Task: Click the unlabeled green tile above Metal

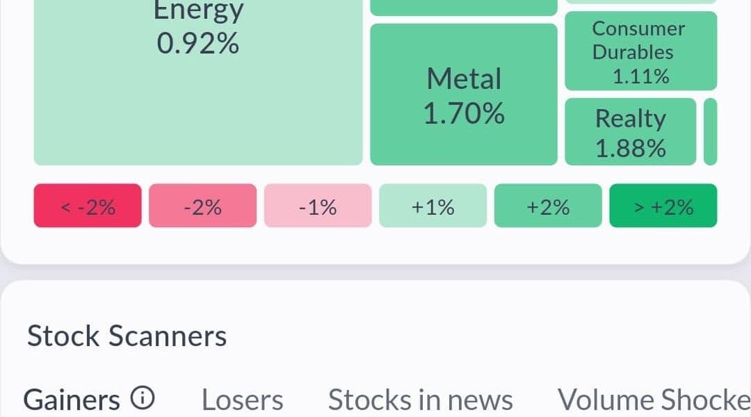Action: (x=464, y=7)
